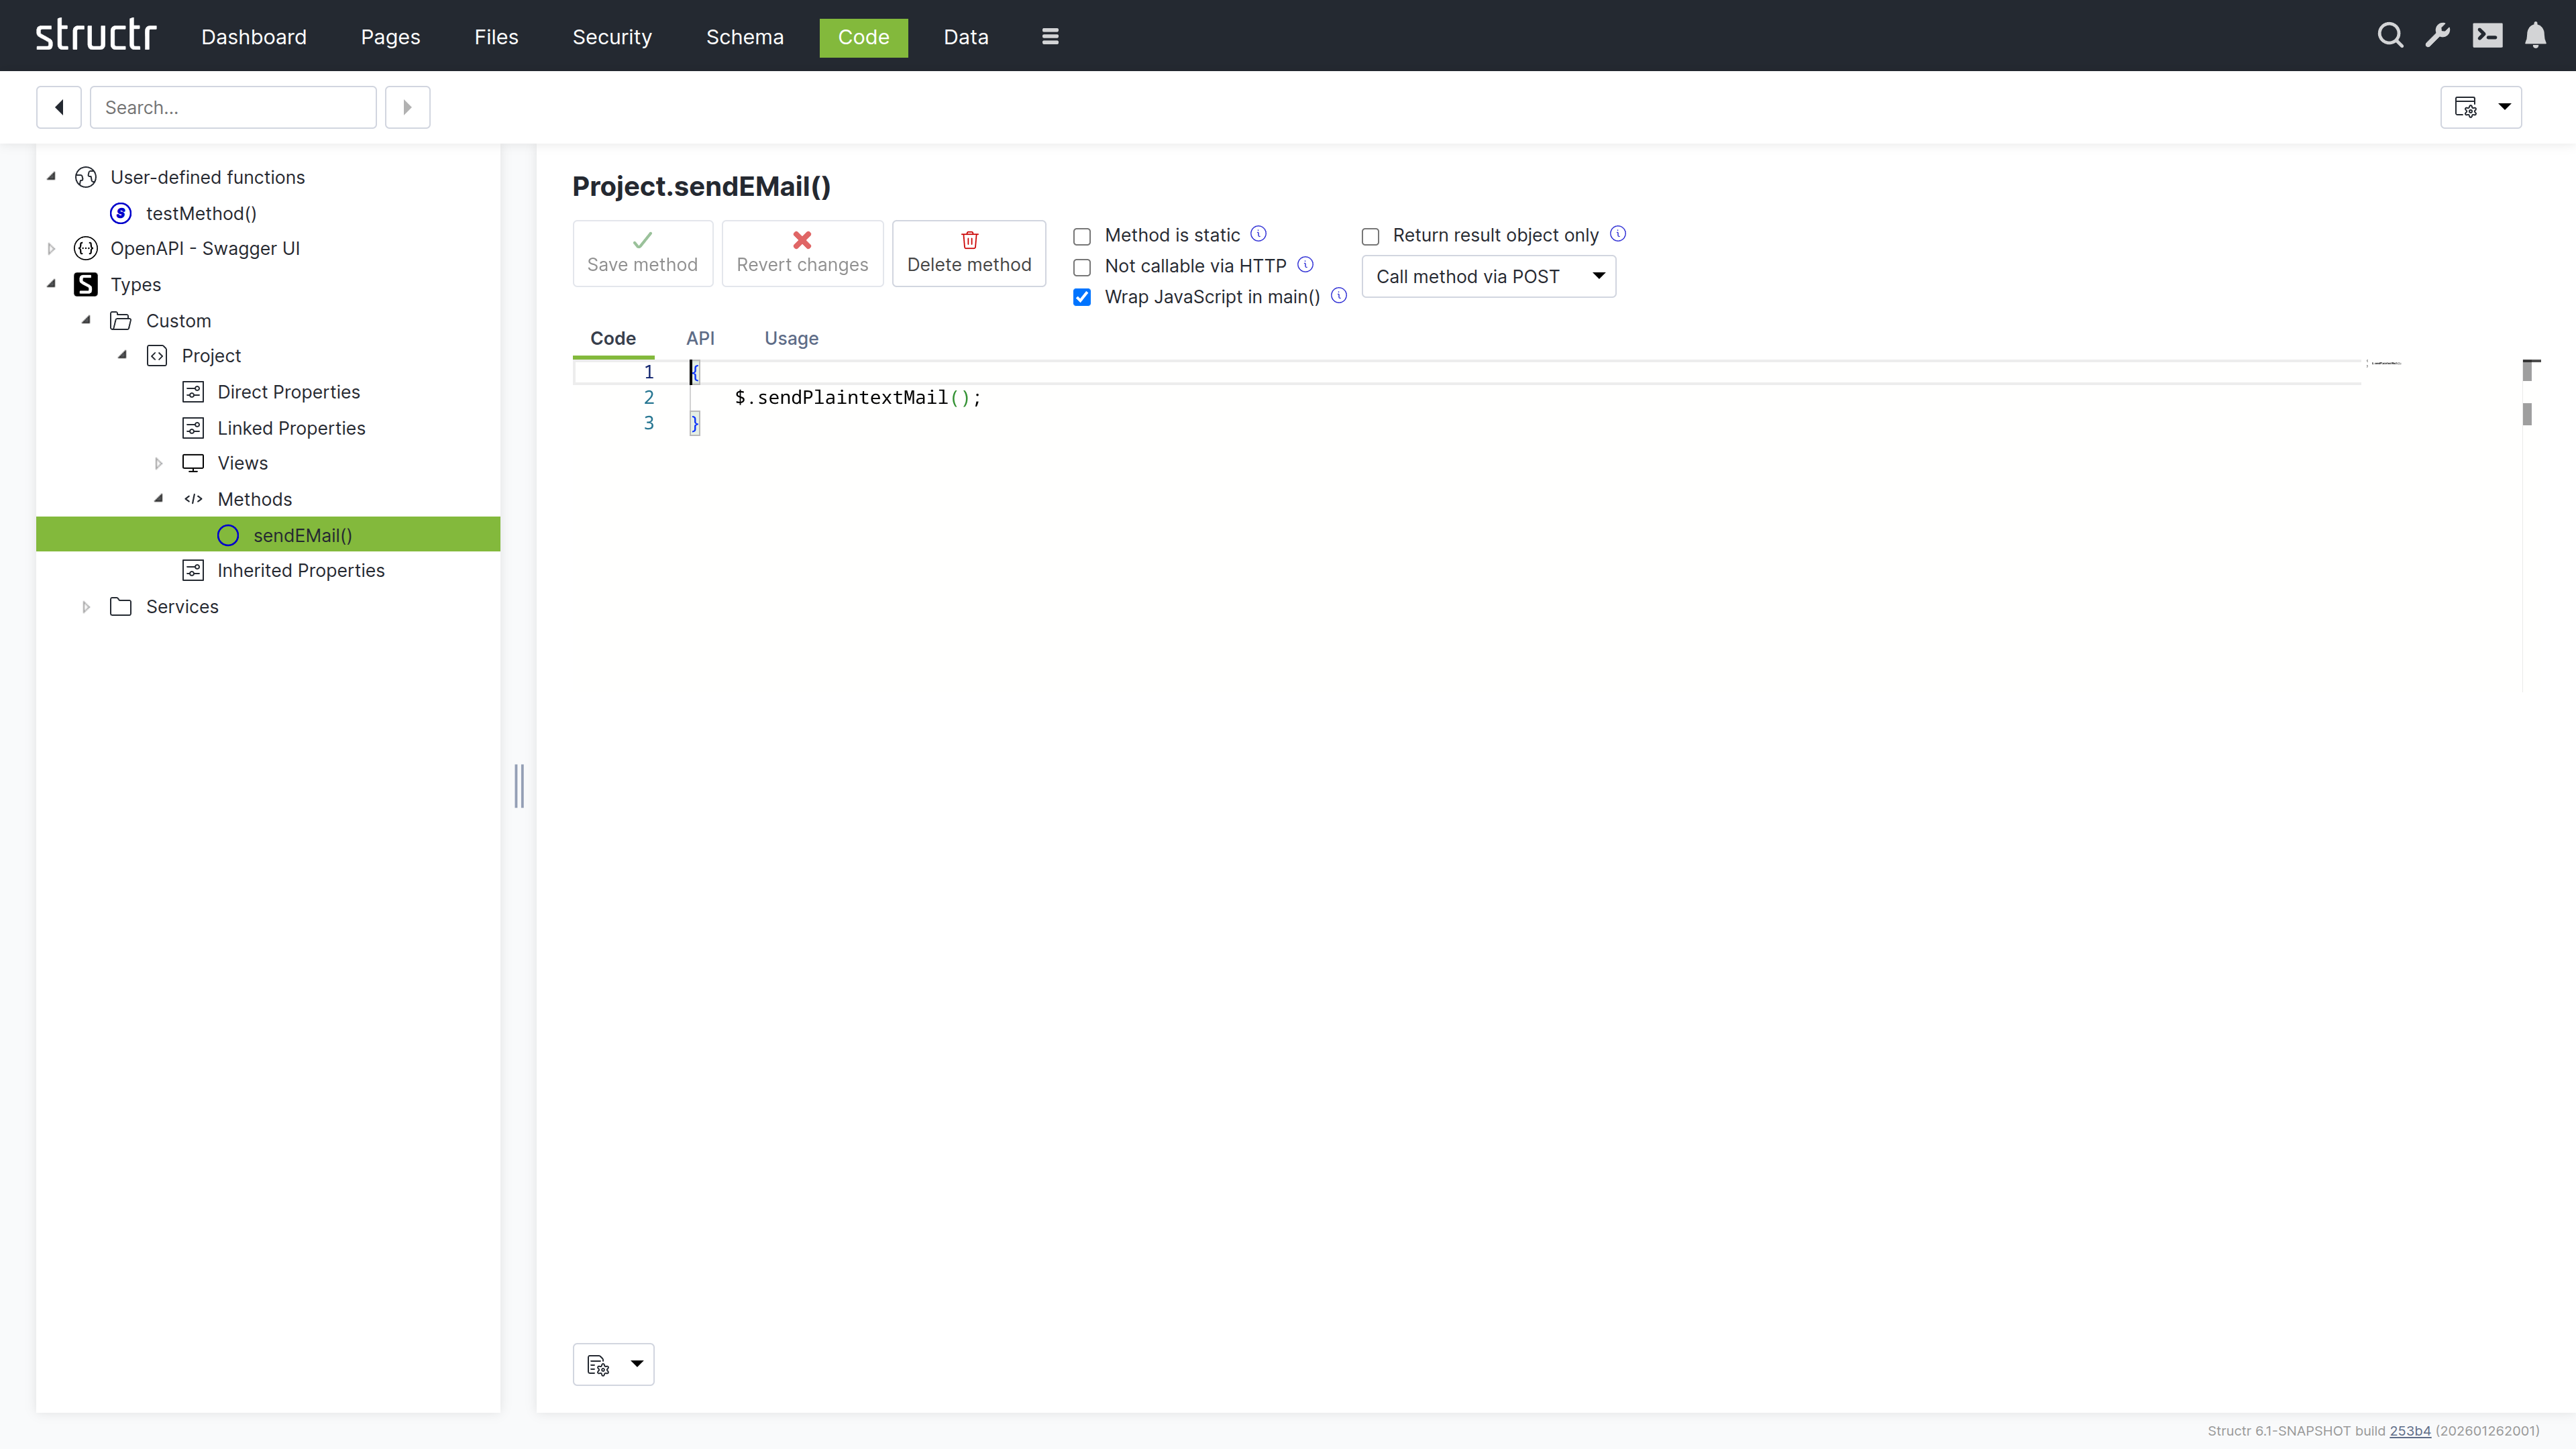
Task: Click the back history arrow button
Action: click(59, 107)
